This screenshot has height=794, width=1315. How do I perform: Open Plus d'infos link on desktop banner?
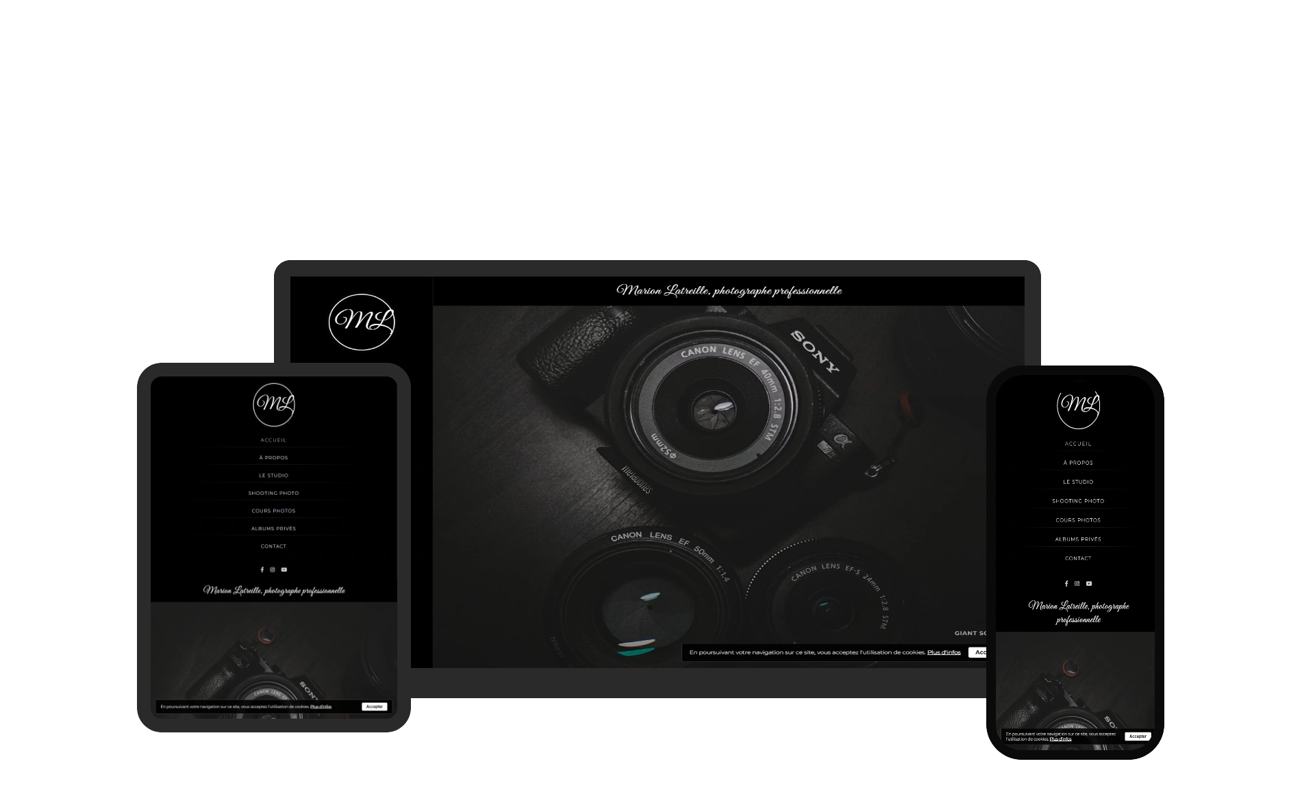click(x=944, y=653)
